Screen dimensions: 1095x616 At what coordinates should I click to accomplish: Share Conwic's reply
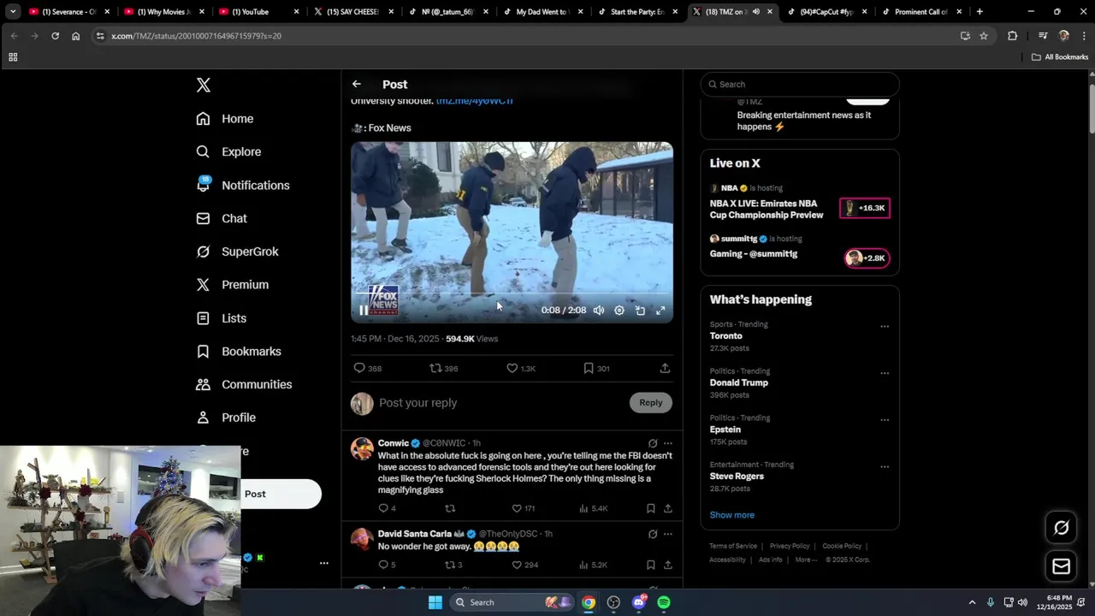point(668,508)
